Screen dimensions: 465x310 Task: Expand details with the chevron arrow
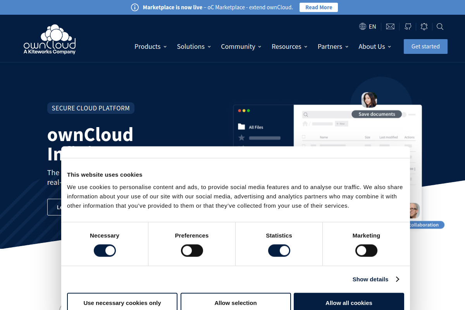click(398, 279)
